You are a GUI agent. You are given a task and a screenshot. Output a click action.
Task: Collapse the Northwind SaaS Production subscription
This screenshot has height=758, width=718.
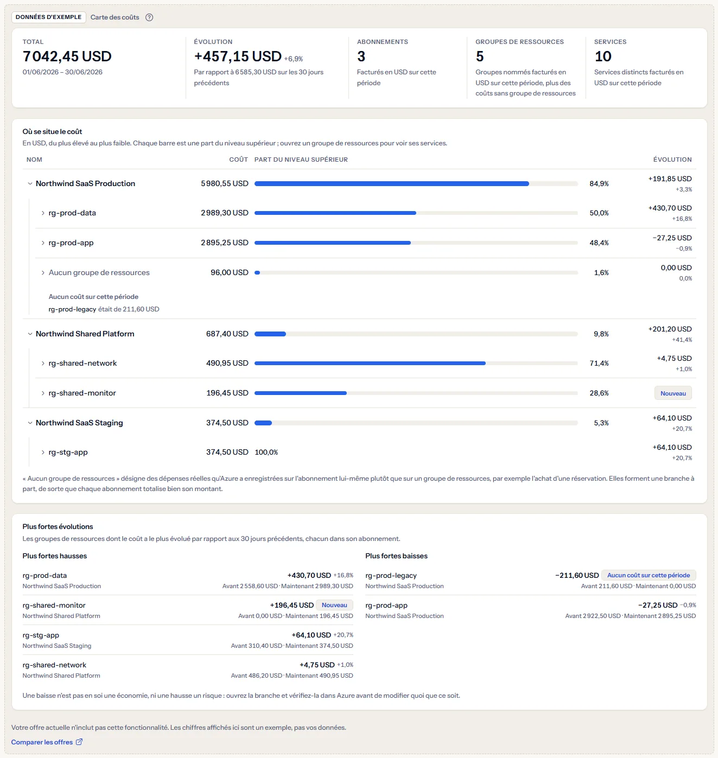pyautogui.click(x=30, y=184)
